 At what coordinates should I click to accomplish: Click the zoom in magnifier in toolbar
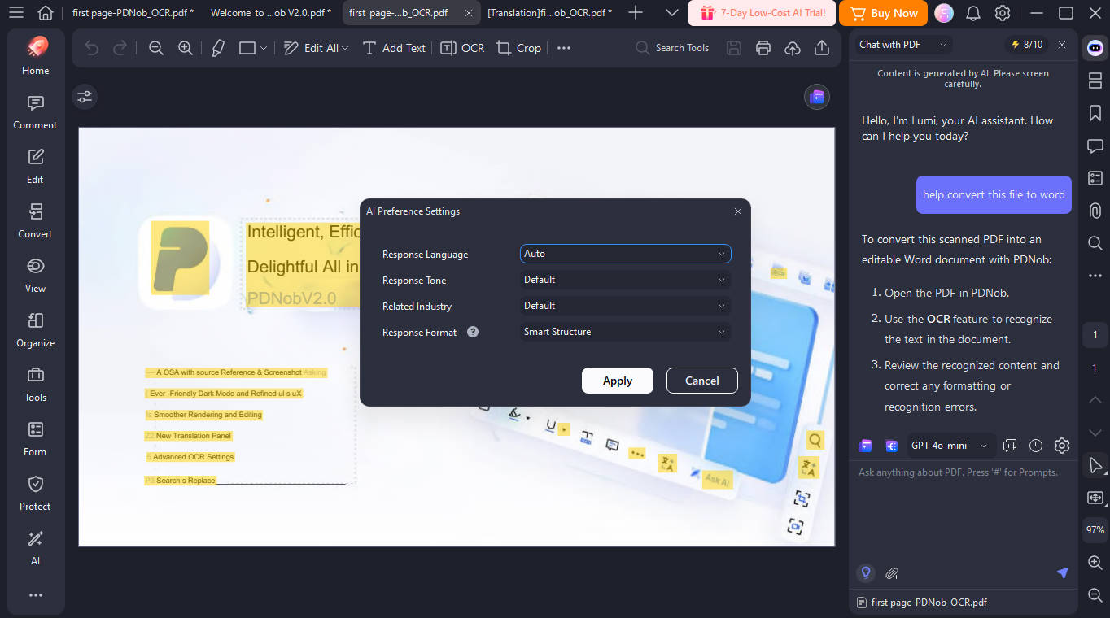(186, 48)
